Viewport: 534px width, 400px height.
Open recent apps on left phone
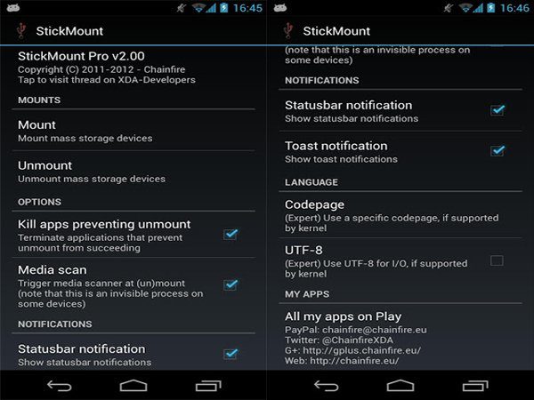(x=208, y=386)
